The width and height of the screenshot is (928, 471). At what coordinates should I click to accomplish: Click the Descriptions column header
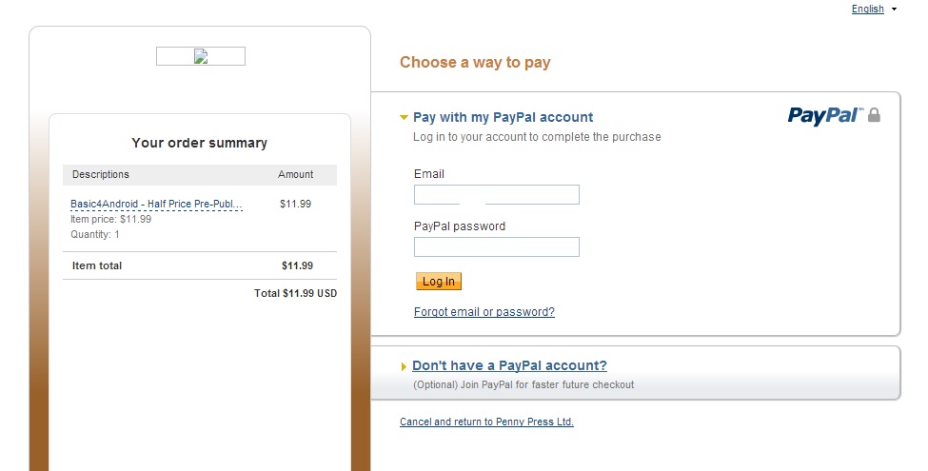point(101,175)
